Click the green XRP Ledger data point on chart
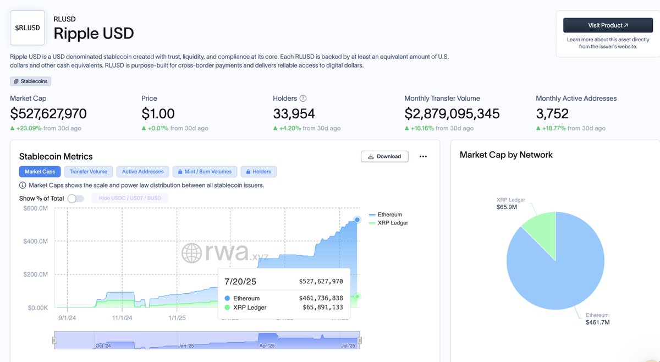 [x=357, y=297]
